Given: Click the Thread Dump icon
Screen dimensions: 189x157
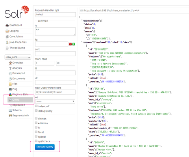Looking at the screenshot, I should coord(7,48).
